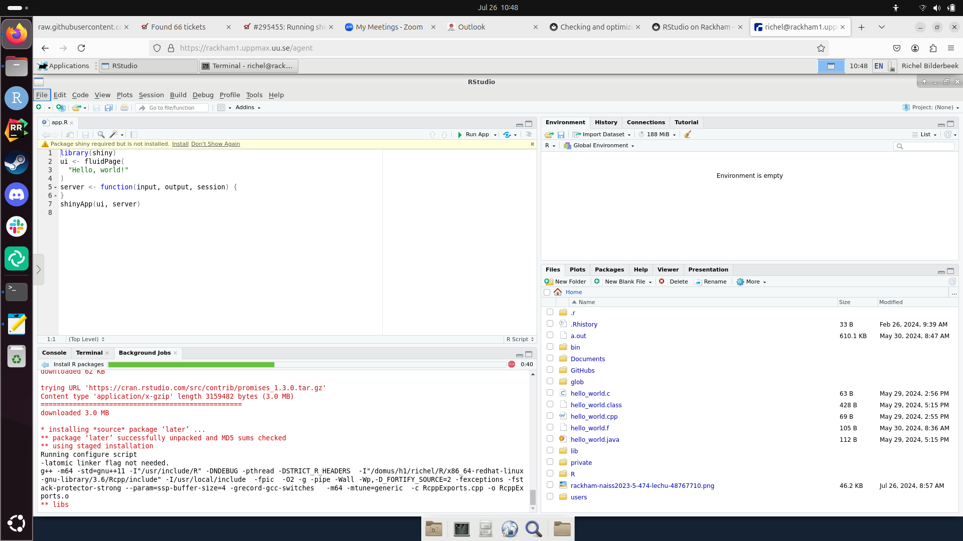This screenshot has height=541, width=963.
Task: Click the Find/Replace magnifier icon in editor
Action: 101,134
